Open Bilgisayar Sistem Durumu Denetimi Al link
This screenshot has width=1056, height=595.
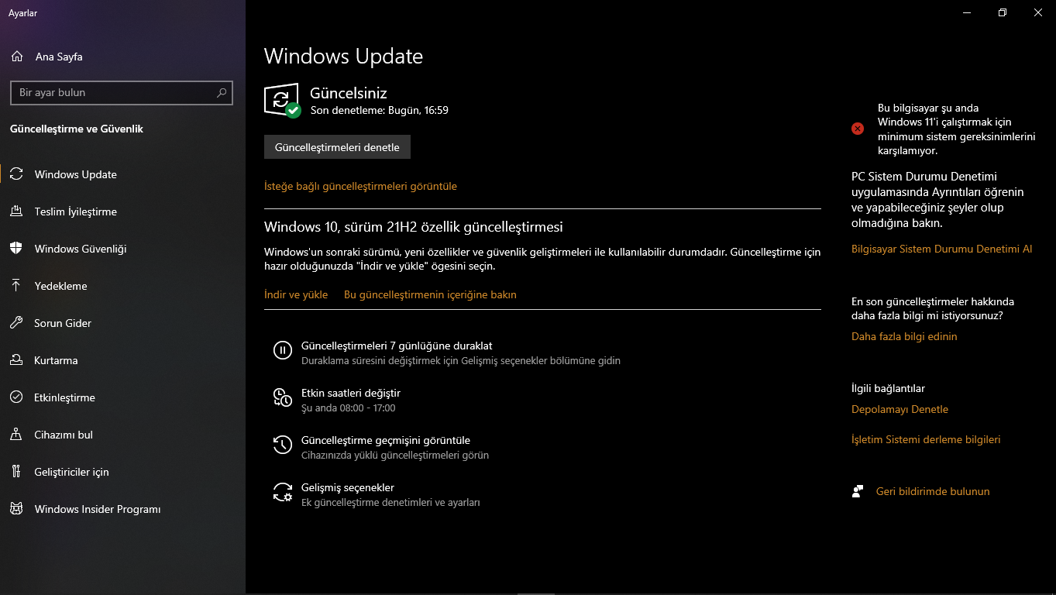pyautogui.click(x=941, y=249)
